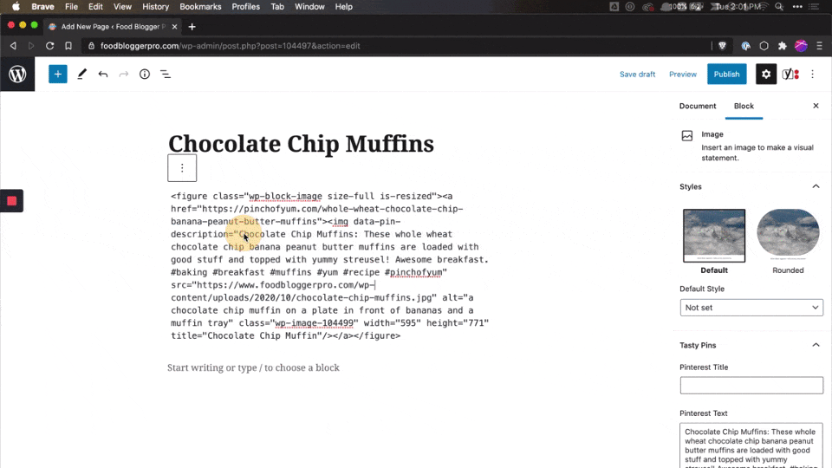
Task: Collapse the Styles section
Action: (x=816, y=187)
